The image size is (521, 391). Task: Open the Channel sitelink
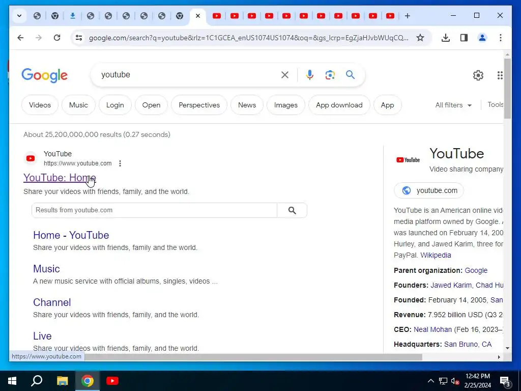click(x=52, y=302)
